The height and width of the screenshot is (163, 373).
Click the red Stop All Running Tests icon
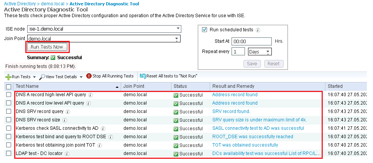(89, 76)
